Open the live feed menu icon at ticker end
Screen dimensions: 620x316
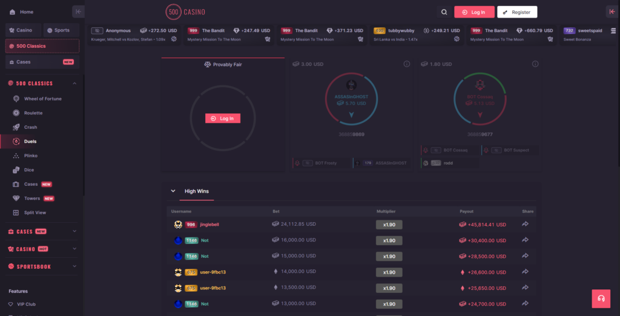point(613,30)
